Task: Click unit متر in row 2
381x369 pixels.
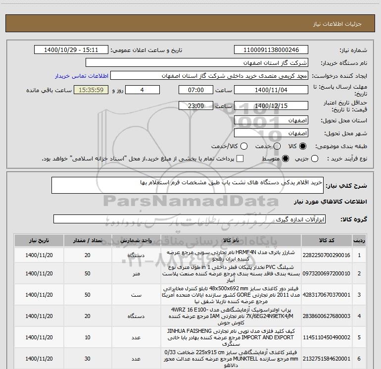Action: 136,273
